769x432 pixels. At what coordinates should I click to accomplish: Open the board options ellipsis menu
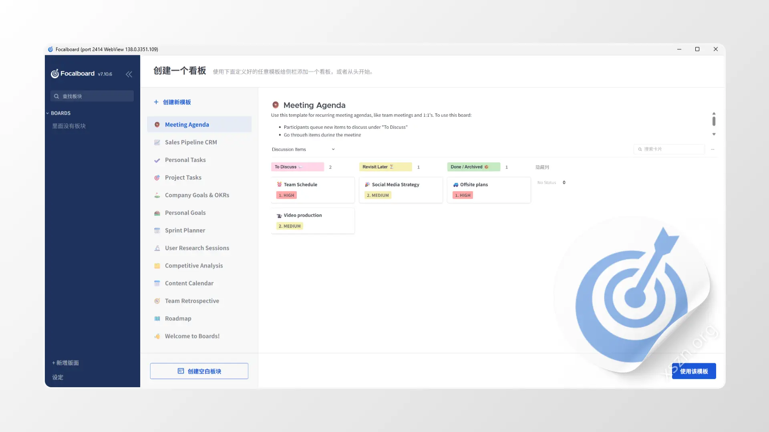click(713, 149)
